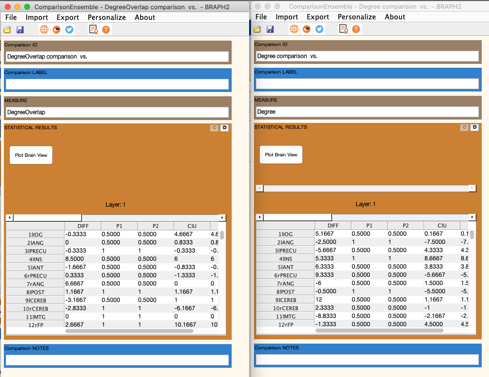This screenshot has width=489, height=377.
Task: Save the DegreeOverlap comparison
Action: click(x=19, y=30)
